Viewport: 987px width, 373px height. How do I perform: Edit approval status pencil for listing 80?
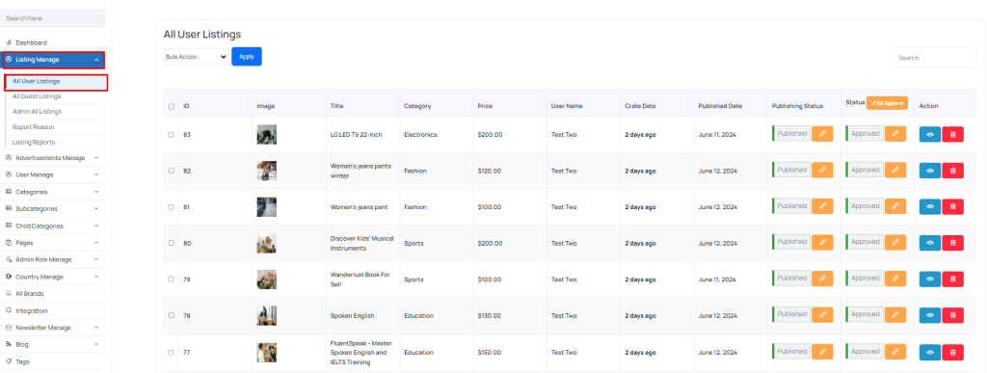895,242
